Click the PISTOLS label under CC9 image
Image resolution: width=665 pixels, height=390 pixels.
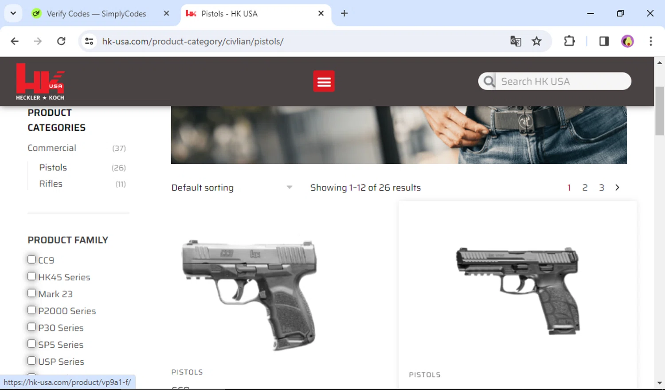pyautogui.click(x=187, y=372)
